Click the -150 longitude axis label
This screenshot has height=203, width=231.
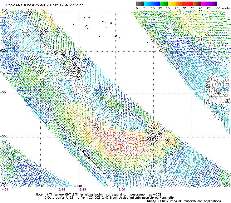pyautogui.click(x=3, y=186)
